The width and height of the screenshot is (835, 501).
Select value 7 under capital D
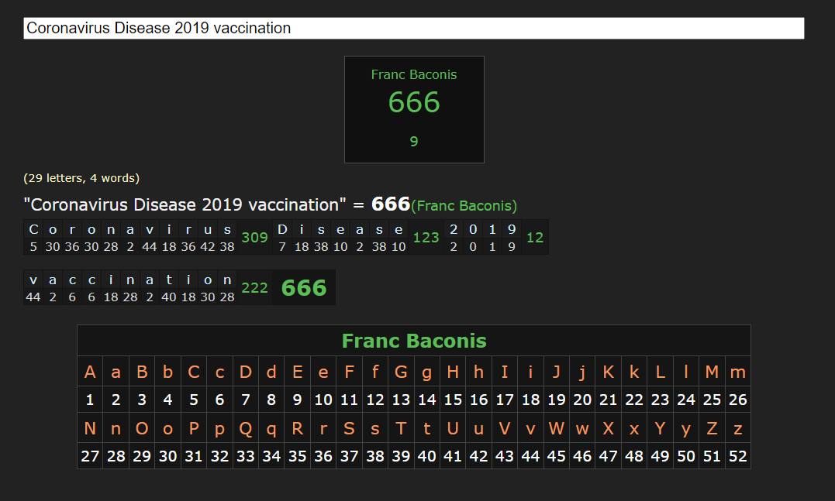pyautogui.click(x=282, y=247)
